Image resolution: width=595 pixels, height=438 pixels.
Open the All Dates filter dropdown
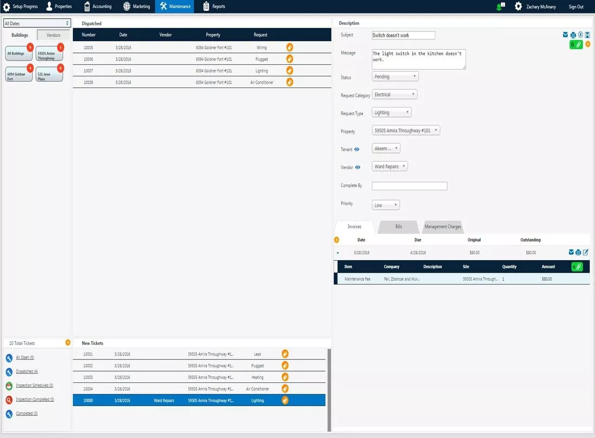click(37, 23)
